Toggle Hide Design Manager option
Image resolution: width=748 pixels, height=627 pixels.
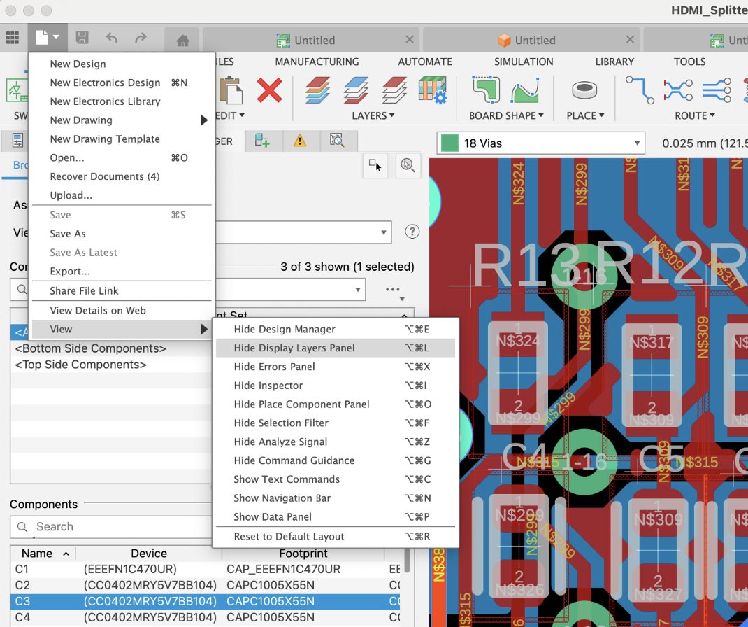285,329
